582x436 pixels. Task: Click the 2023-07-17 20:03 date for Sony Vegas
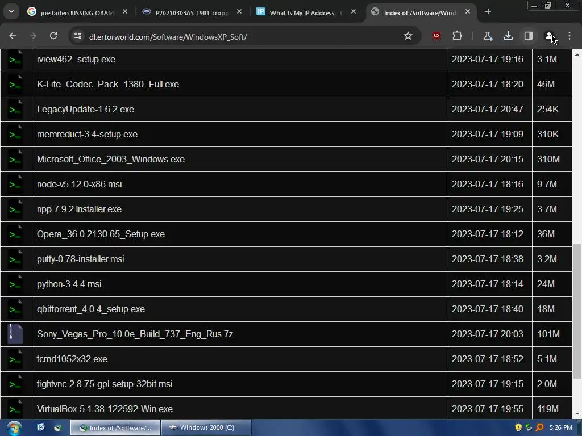pos(487,334)
